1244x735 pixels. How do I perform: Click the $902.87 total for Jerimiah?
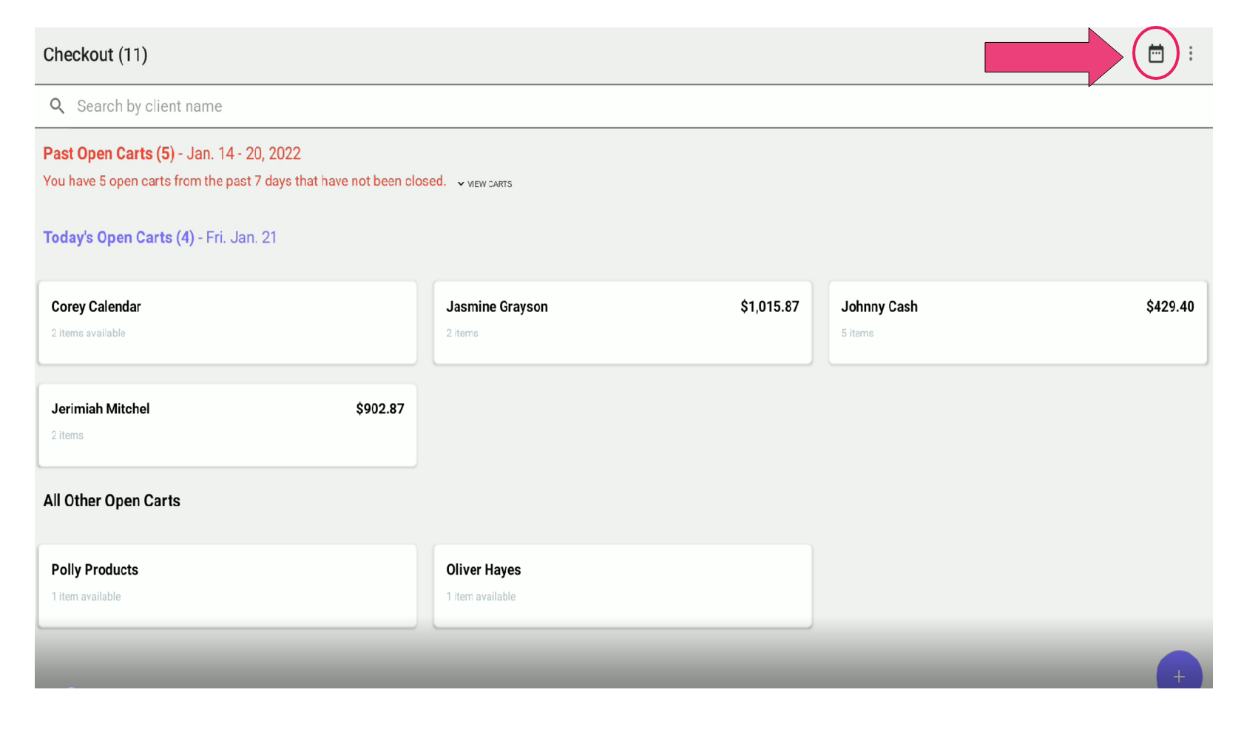click(x=379, y=409)
